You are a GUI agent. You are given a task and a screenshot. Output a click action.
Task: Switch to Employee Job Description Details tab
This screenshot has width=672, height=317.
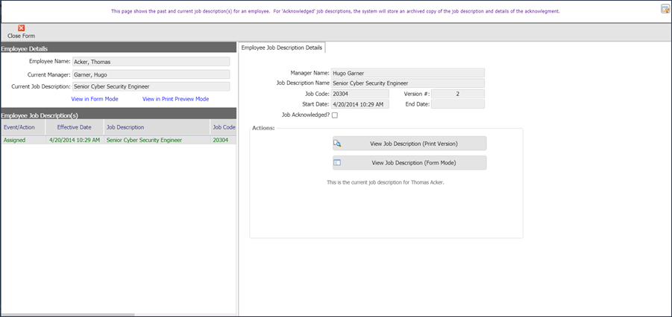point(282,48)
